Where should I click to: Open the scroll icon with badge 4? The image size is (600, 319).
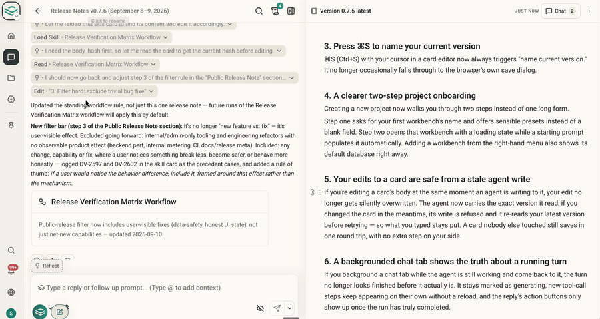point(275,11)
